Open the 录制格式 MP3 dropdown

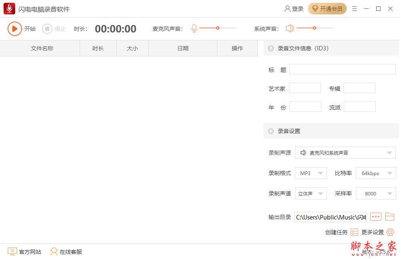[320, 173]
